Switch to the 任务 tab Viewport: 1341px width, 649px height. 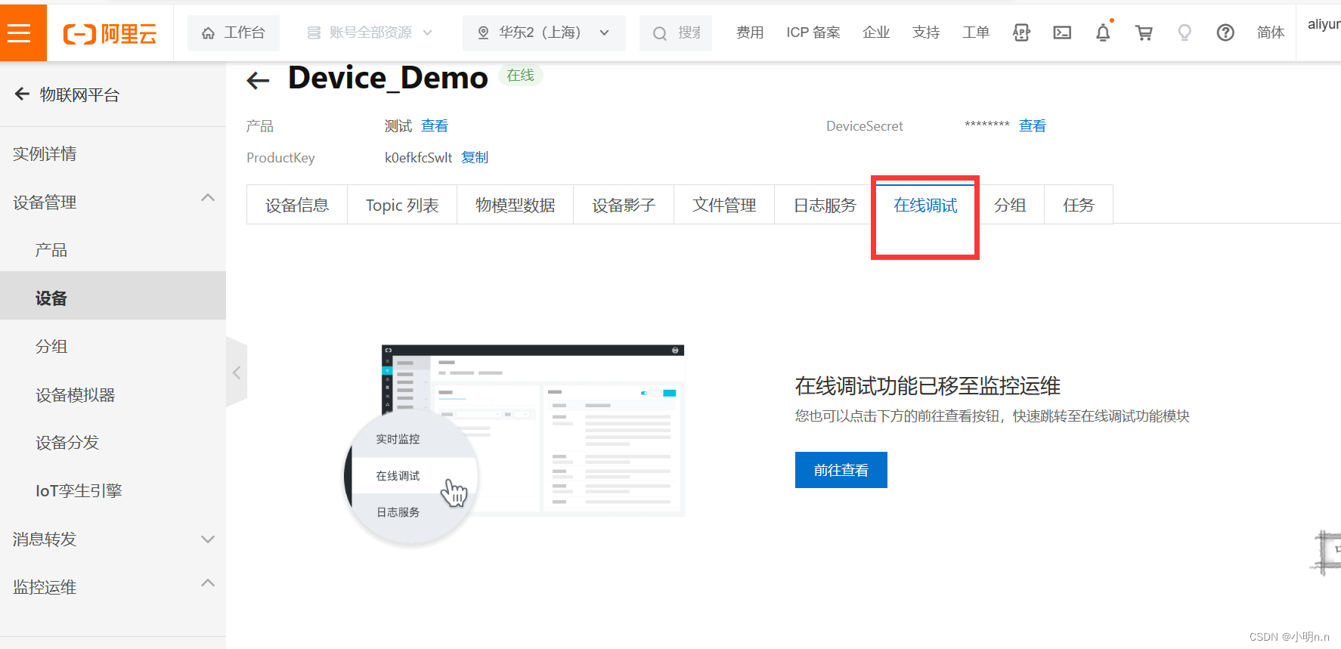coord(1079,205)
